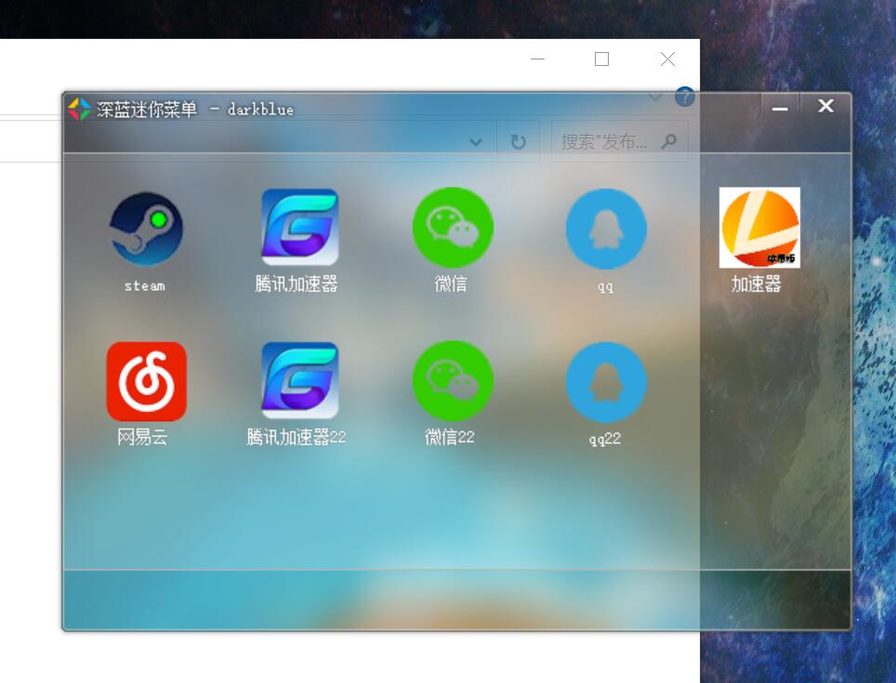896x683 pixels.
Task: Click the 深蓝迷你菜单 colorful logo icon
Action: 79,109
